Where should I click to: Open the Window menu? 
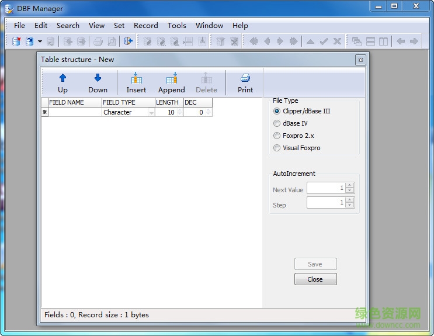pyautogui.click(x=209, y=26)
